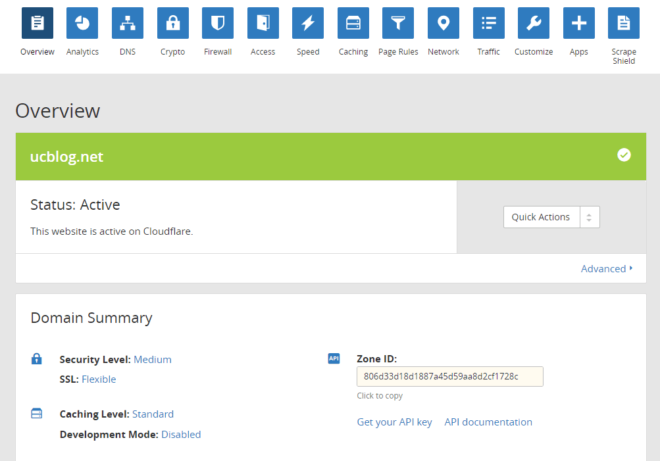Open the Scrape Shield document icon
This screenshot has height=461, width=660.
click(624, 24)
